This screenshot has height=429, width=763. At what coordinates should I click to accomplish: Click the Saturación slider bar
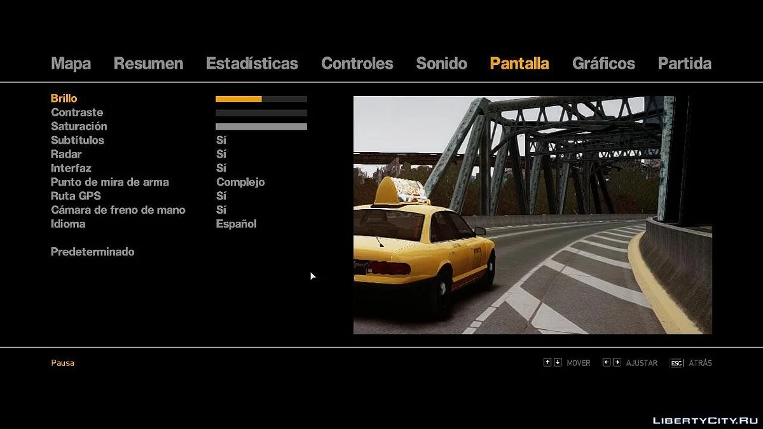click(261, 126)
